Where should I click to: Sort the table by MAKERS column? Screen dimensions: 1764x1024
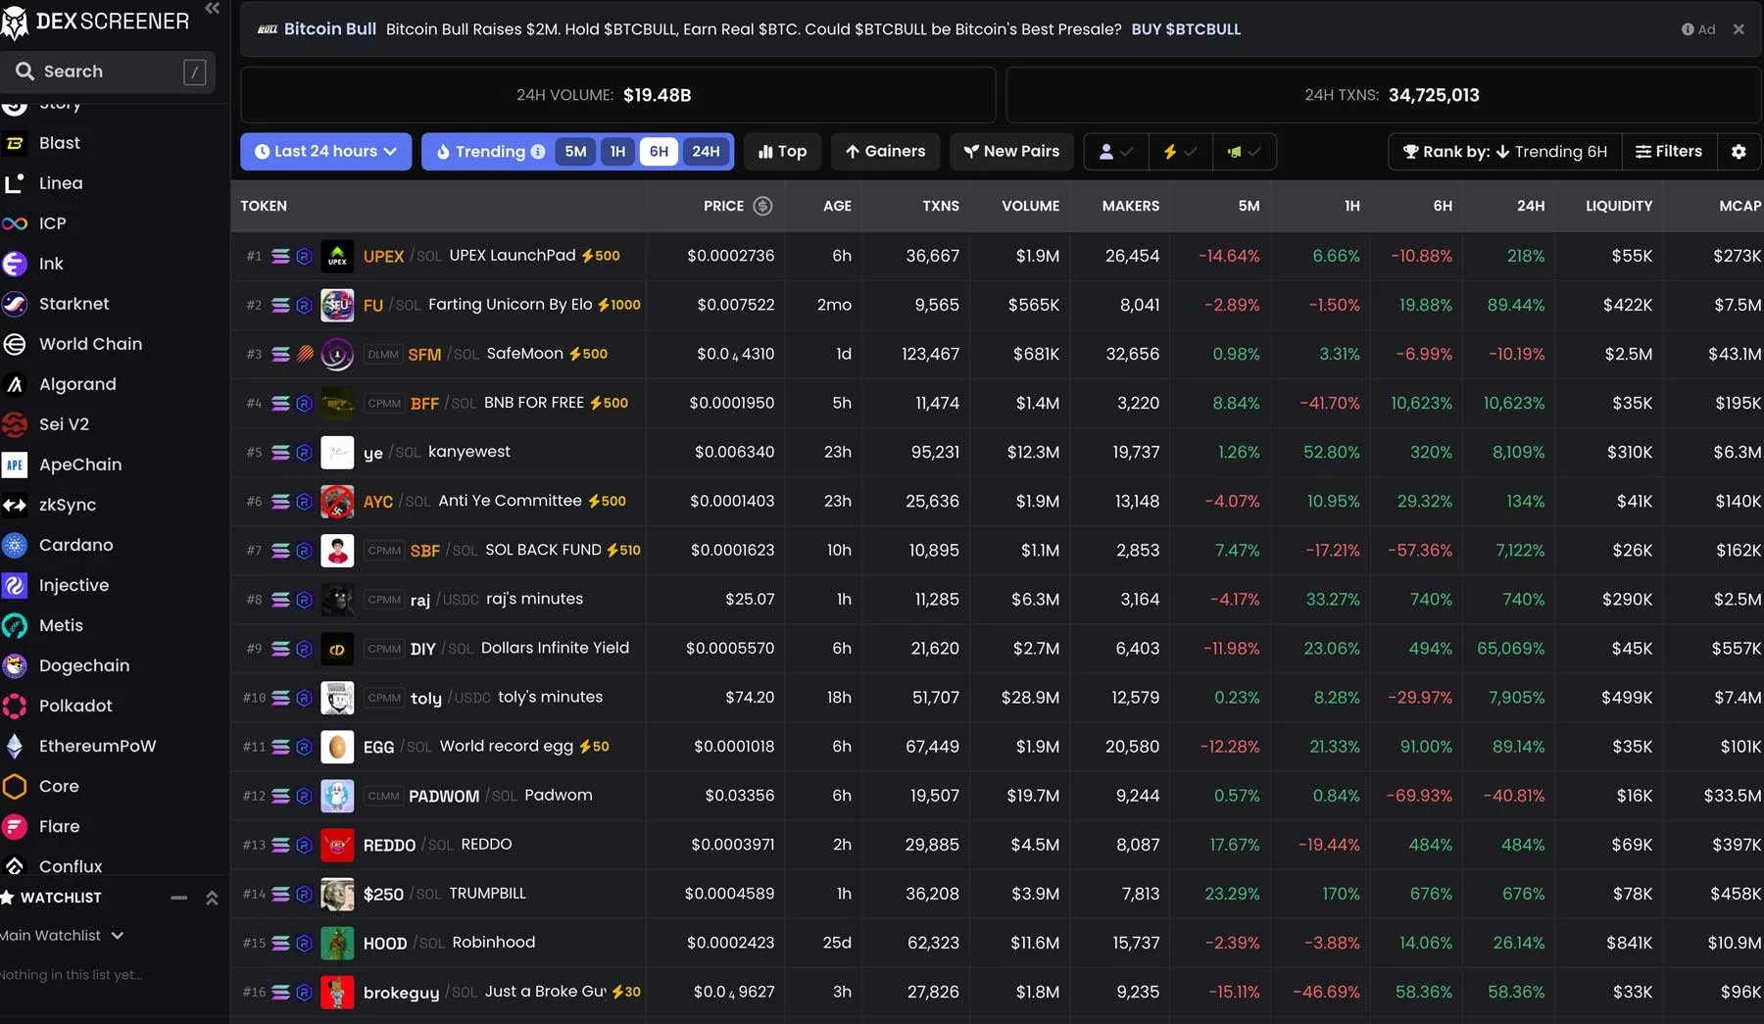[x=1130, y=206]
